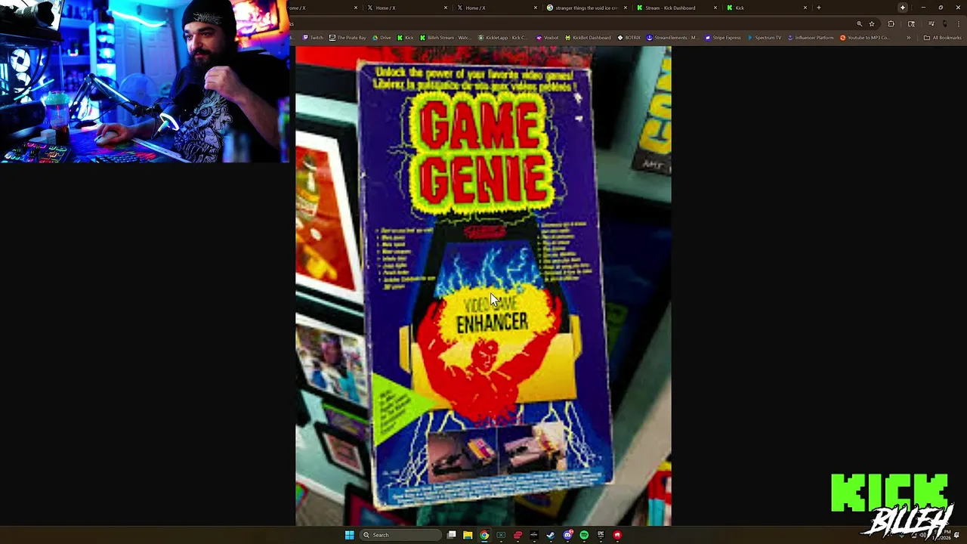Bookmark this page with the star icon
The height and width of the screenshot is (544, 967).
tap(871, 23)
